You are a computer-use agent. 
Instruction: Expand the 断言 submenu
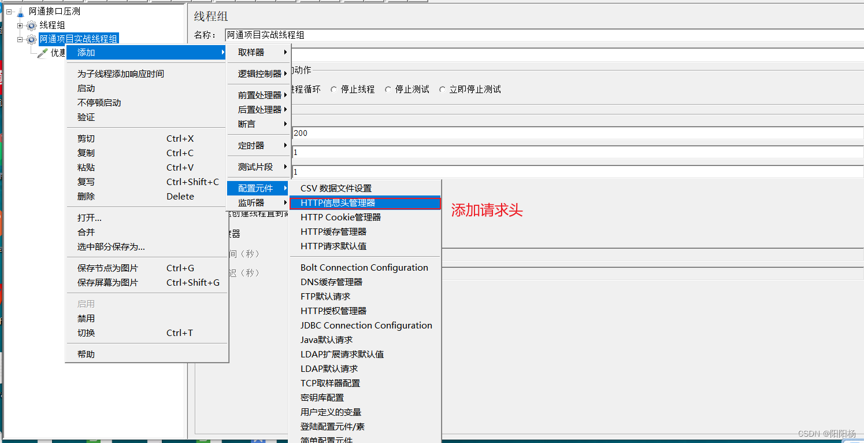click(x=258, y=124)
